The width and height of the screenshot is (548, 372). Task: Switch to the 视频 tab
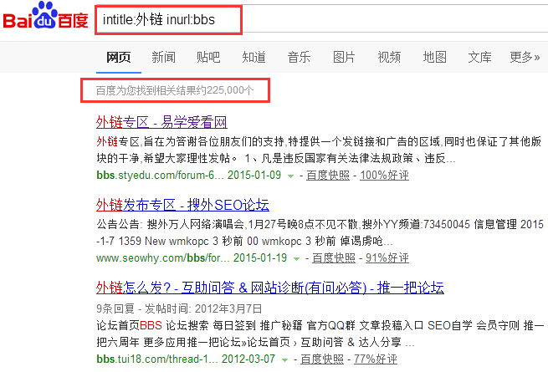[x=389, y=58]
